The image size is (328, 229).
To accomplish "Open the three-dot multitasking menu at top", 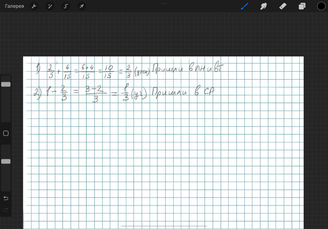I will (164, 3).
